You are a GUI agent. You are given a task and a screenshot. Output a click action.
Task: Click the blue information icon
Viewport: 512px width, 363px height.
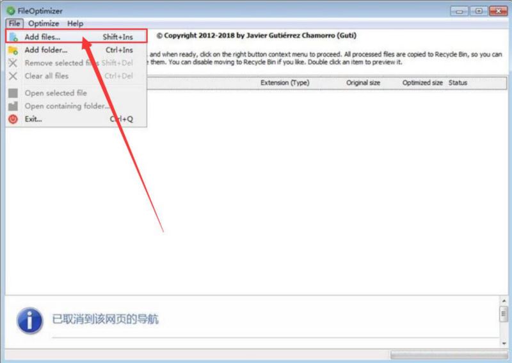29,321
